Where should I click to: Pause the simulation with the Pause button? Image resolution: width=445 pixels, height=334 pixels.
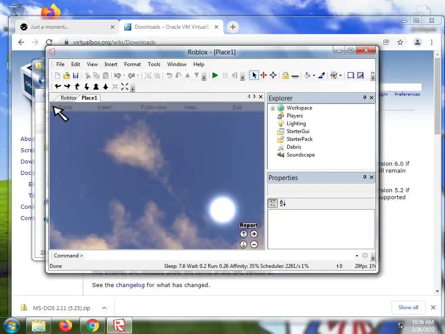point(225,75)
